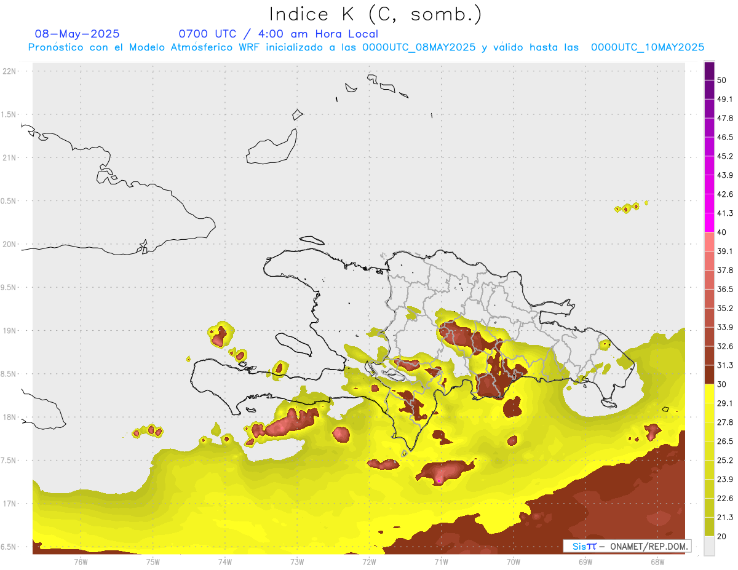Click the '72W' longitude label
This screenshot has height=570, width=738.
click(369, 562)
